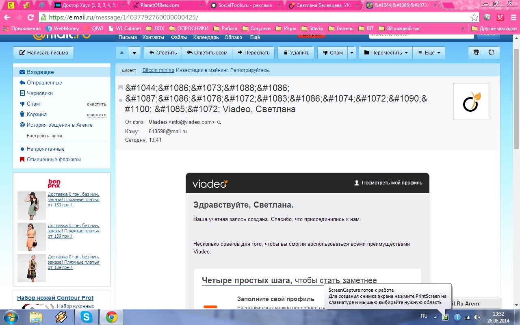The image size is (520, 325).
Task: Click the blue info tray icon
Action: click(457, 317)
